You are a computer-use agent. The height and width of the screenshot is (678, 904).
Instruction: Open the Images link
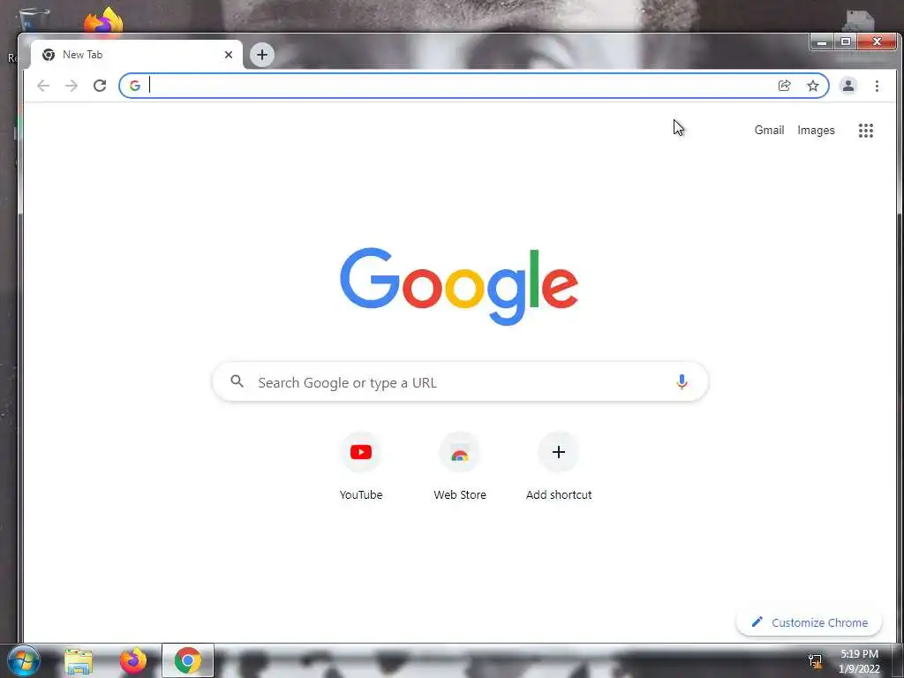pyautogui.click(x=816, y=131)
